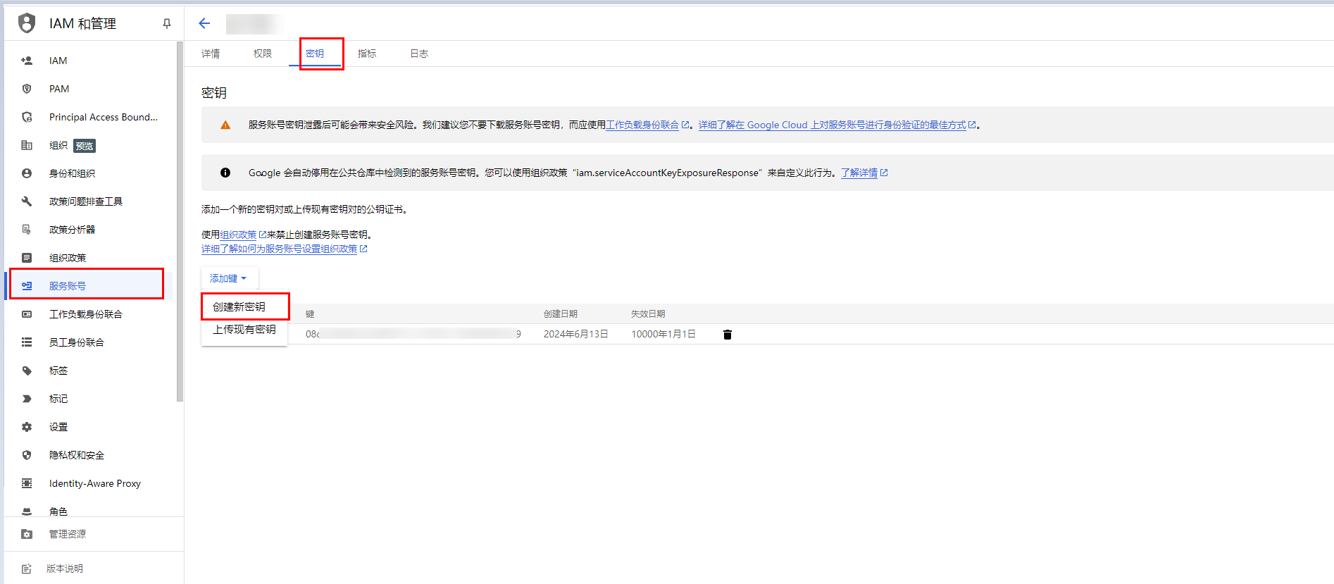Click the 服务账号 key-card icon
Image resolution: width=1334 pixels, height=584 pixels.
coord(27,286)
